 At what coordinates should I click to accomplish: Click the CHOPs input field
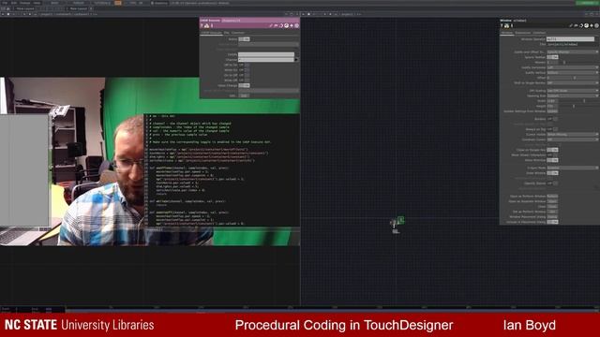point(266,54)
